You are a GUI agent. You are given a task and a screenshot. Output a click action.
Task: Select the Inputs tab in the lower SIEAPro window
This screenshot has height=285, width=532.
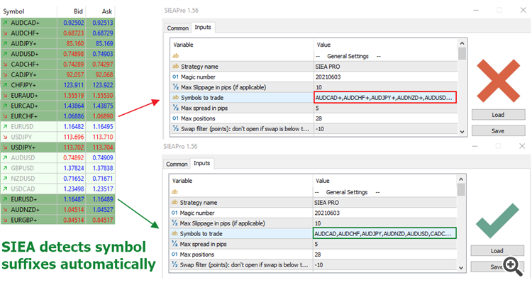pos(202,163)
